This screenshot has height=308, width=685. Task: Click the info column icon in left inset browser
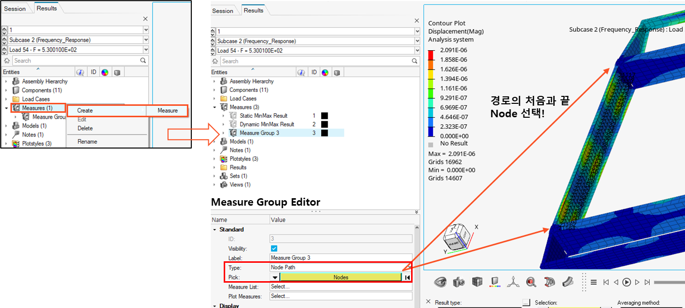pos(80,72)
